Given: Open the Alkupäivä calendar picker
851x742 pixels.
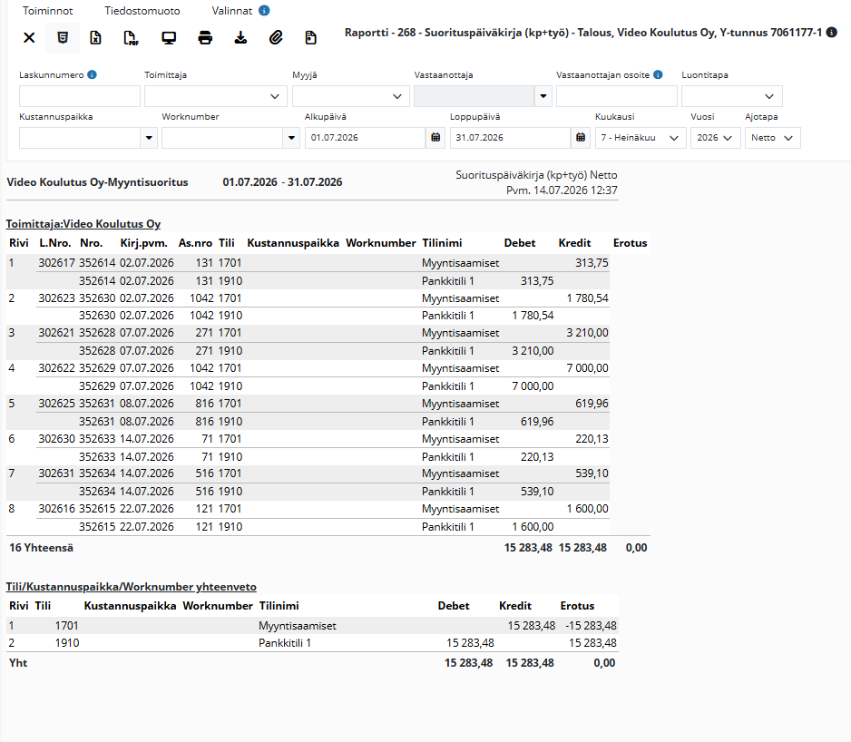Looking at the screenshot, I should tap(435, 138).
